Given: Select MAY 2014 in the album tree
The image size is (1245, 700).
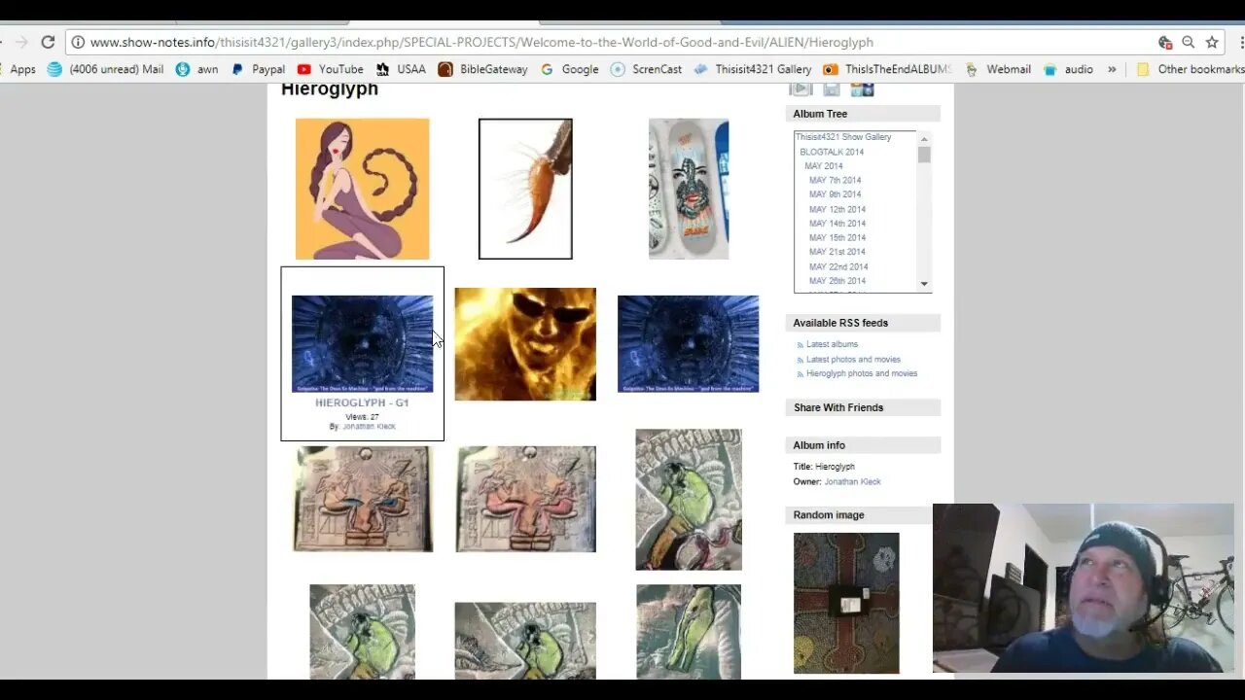Looking at the screenshot, I should click(x=824, y=166).
